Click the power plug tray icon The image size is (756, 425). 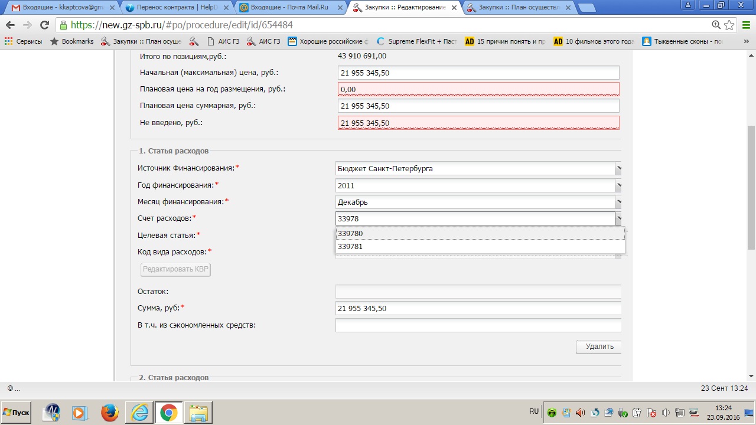tap(637, 413)
